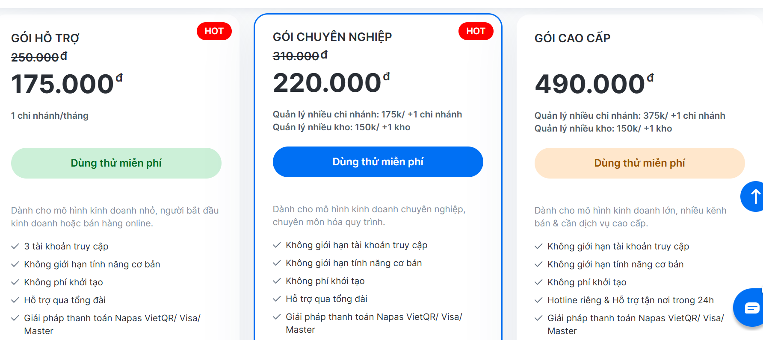Select the Gói Chuyên Nghiệp plan title

point(332,37)
